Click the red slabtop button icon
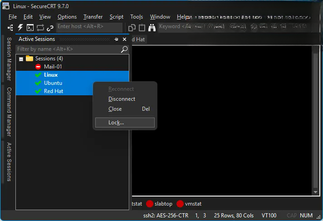This screenshot has width=323, height=221. point(150,204)
